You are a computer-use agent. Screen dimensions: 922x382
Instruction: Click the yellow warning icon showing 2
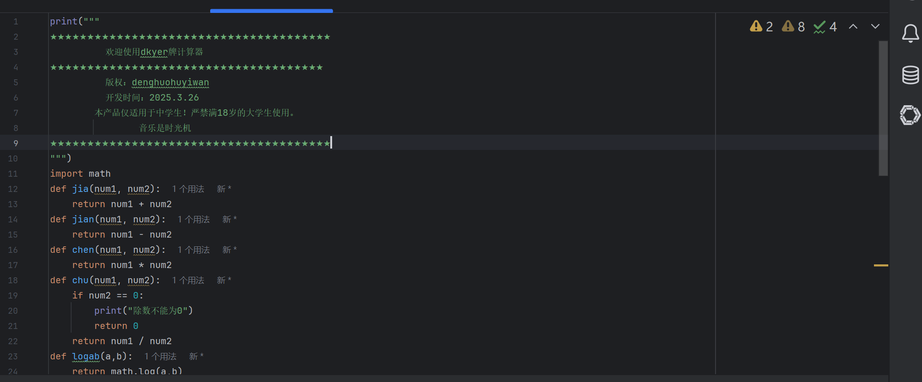pyautogui.click(x=761, y=26)
